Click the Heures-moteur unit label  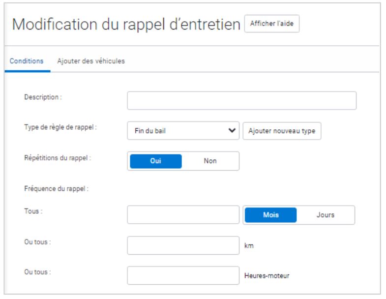pyautogui.click(x=267, y=276)
